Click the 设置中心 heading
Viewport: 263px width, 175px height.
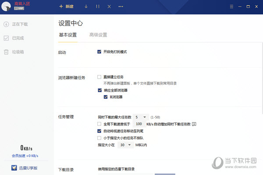pyautogui.click(x=71, y=23)
